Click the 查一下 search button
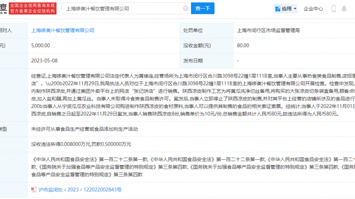Viewport: 355px width, 199px height. pos(203,8)
